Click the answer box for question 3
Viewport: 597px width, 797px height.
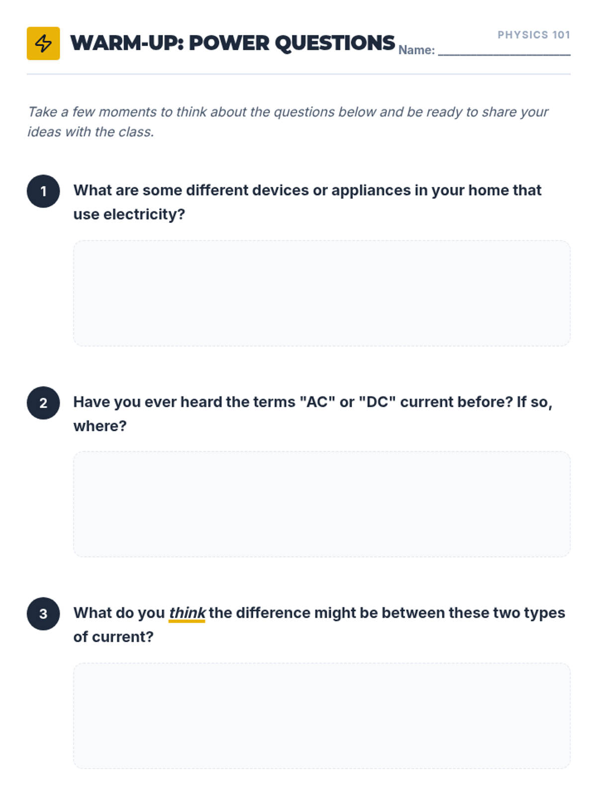click(321, 715)
